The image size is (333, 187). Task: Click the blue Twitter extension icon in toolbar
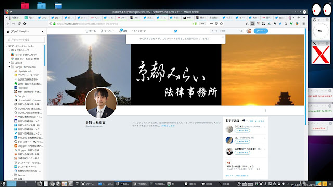tap(280, 24)
